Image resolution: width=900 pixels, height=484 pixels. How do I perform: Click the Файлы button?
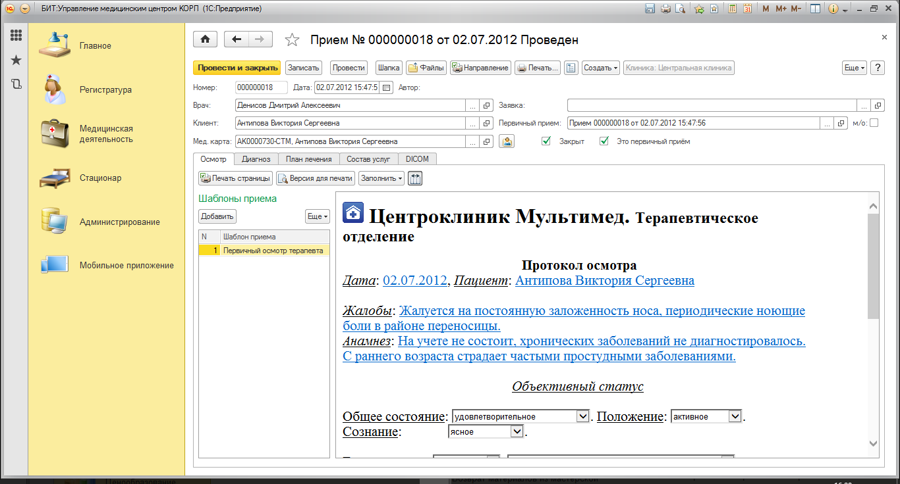426,68
